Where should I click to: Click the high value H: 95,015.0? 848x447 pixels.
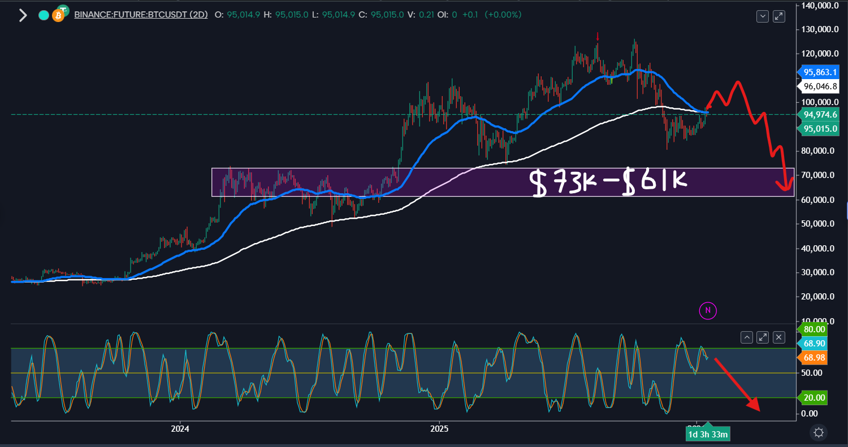coord(285,15)
